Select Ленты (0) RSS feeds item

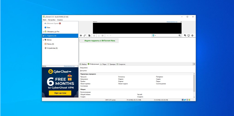[50, 44]
